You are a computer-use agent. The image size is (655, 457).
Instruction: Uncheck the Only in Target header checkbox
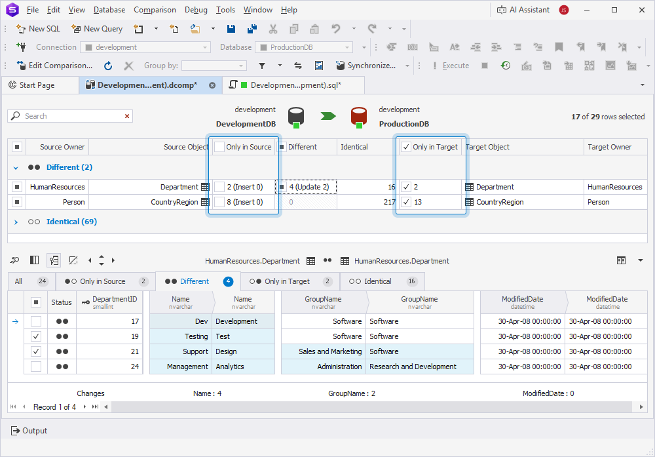point(406,147)
